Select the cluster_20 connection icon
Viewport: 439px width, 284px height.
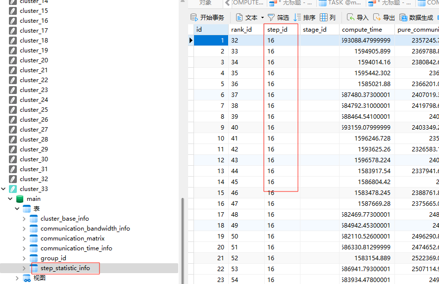pos(12,60)
